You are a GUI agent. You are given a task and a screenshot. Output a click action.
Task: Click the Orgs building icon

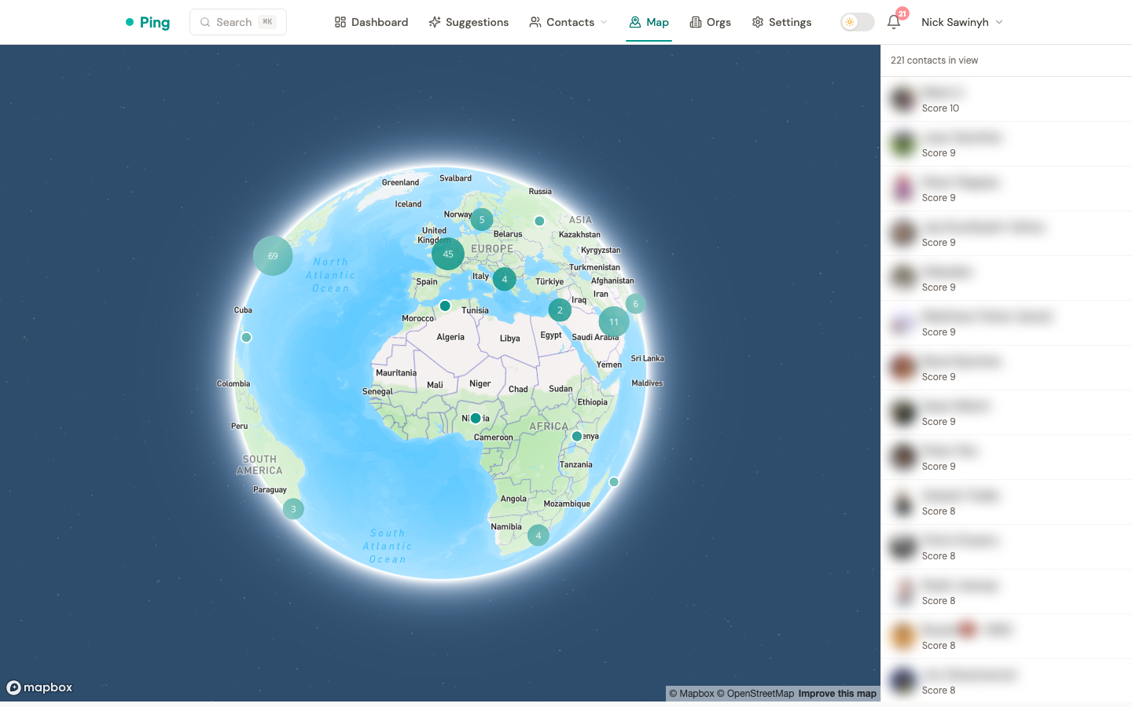coord(696,22)
